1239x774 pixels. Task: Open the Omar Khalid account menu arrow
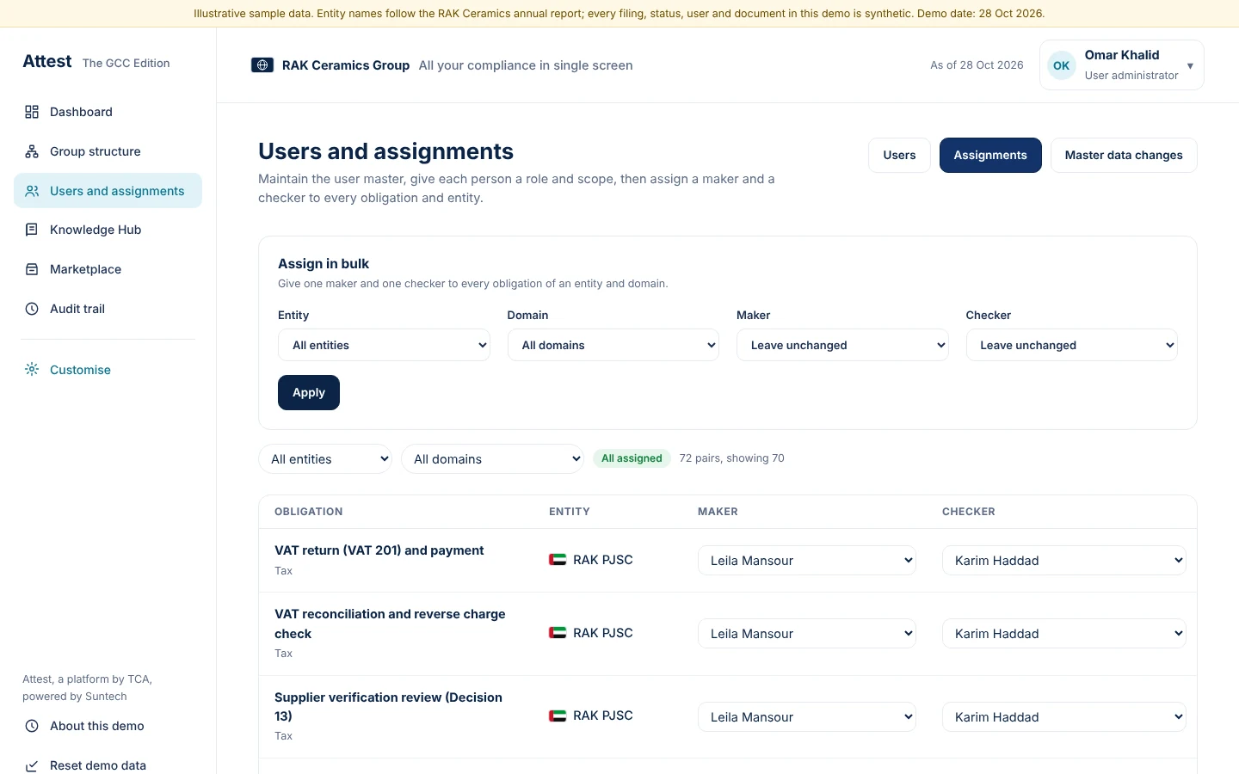pos(1190,65)
